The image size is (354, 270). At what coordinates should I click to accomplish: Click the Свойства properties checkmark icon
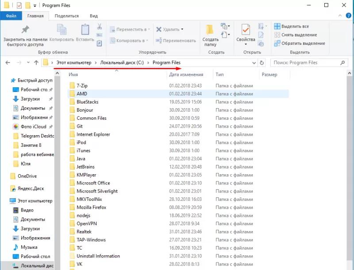coord(246,30)
